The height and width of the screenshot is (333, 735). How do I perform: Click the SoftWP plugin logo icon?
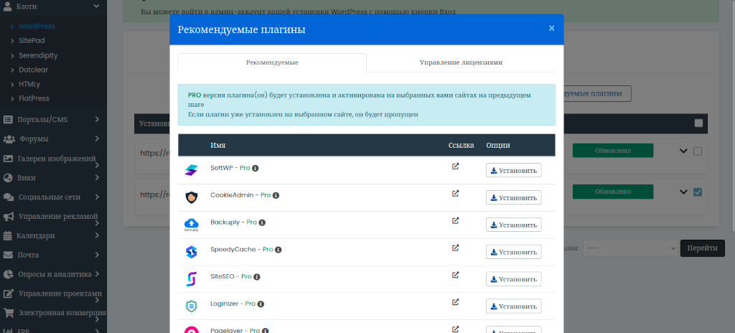191,170
